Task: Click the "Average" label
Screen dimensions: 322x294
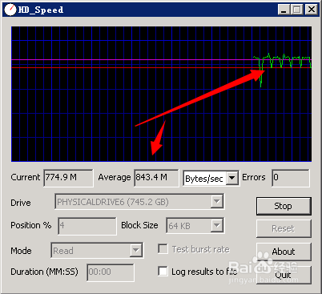Action: (x=115, y=177)
